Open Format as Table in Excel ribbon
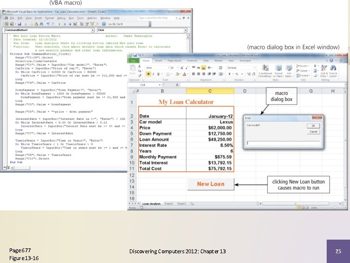The height and width of the screenshot is (263, 350). pos(278,71)
